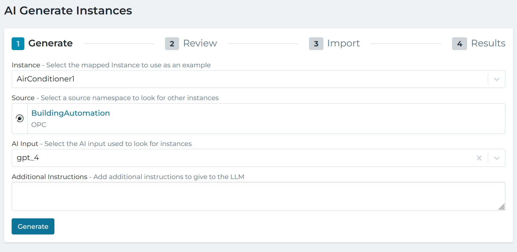Go to the Results step label
Image resolution: width=517 pixels, height=252 pixels.
point(488,43)
